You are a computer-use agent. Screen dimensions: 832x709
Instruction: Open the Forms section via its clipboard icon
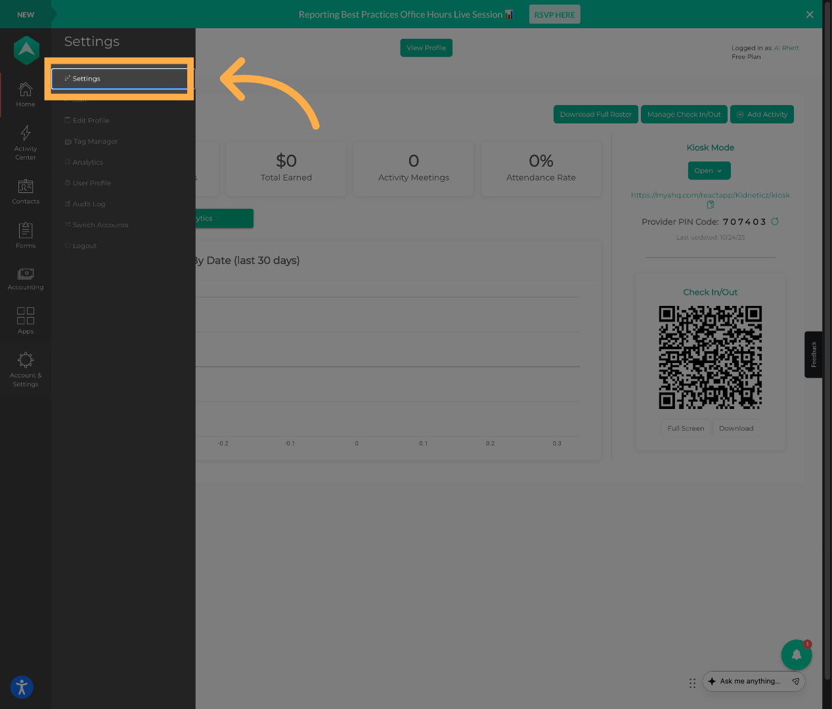26,231
